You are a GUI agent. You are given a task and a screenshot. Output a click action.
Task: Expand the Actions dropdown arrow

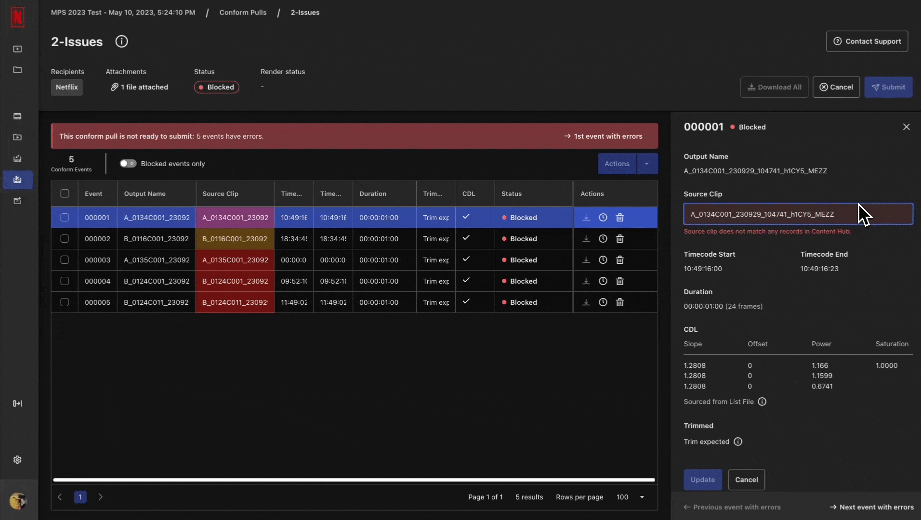point(647,164)
